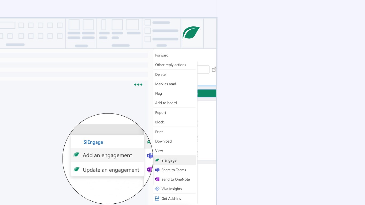Select Mark as read
Screen dimensions: 365x205
pos(165,84)
